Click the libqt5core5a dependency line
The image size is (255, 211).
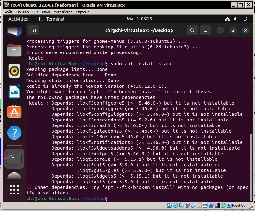click(134, 159)
